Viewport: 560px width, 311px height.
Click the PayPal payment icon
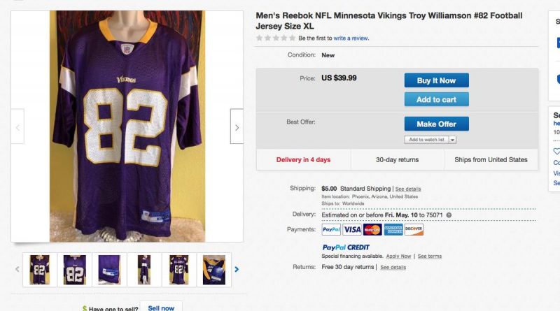coord(331,230)
